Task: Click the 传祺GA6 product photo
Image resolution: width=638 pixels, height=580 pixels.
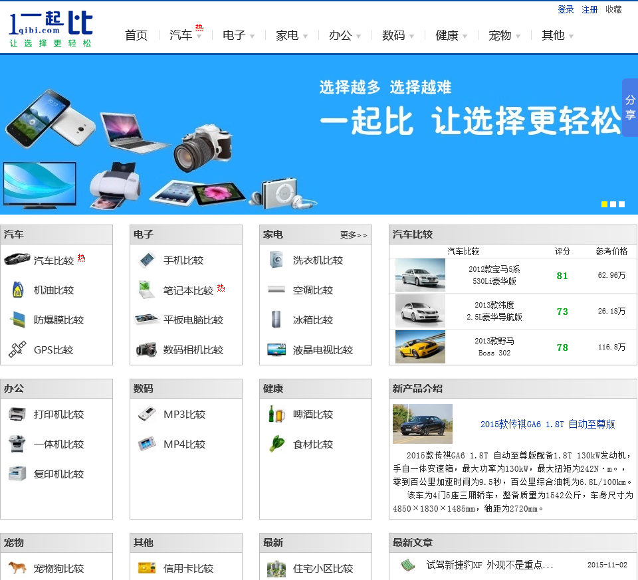Action: [423, 423]
